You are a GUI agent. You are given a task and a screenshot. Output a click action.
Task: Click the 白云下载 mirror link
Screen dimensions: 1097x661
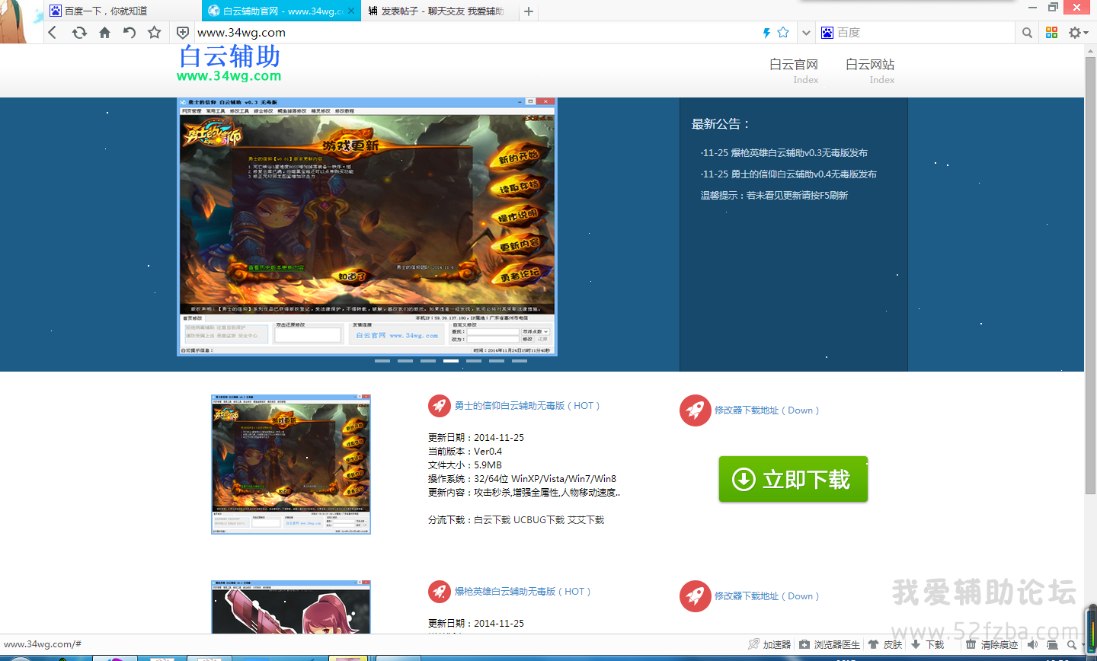point(492,520)
